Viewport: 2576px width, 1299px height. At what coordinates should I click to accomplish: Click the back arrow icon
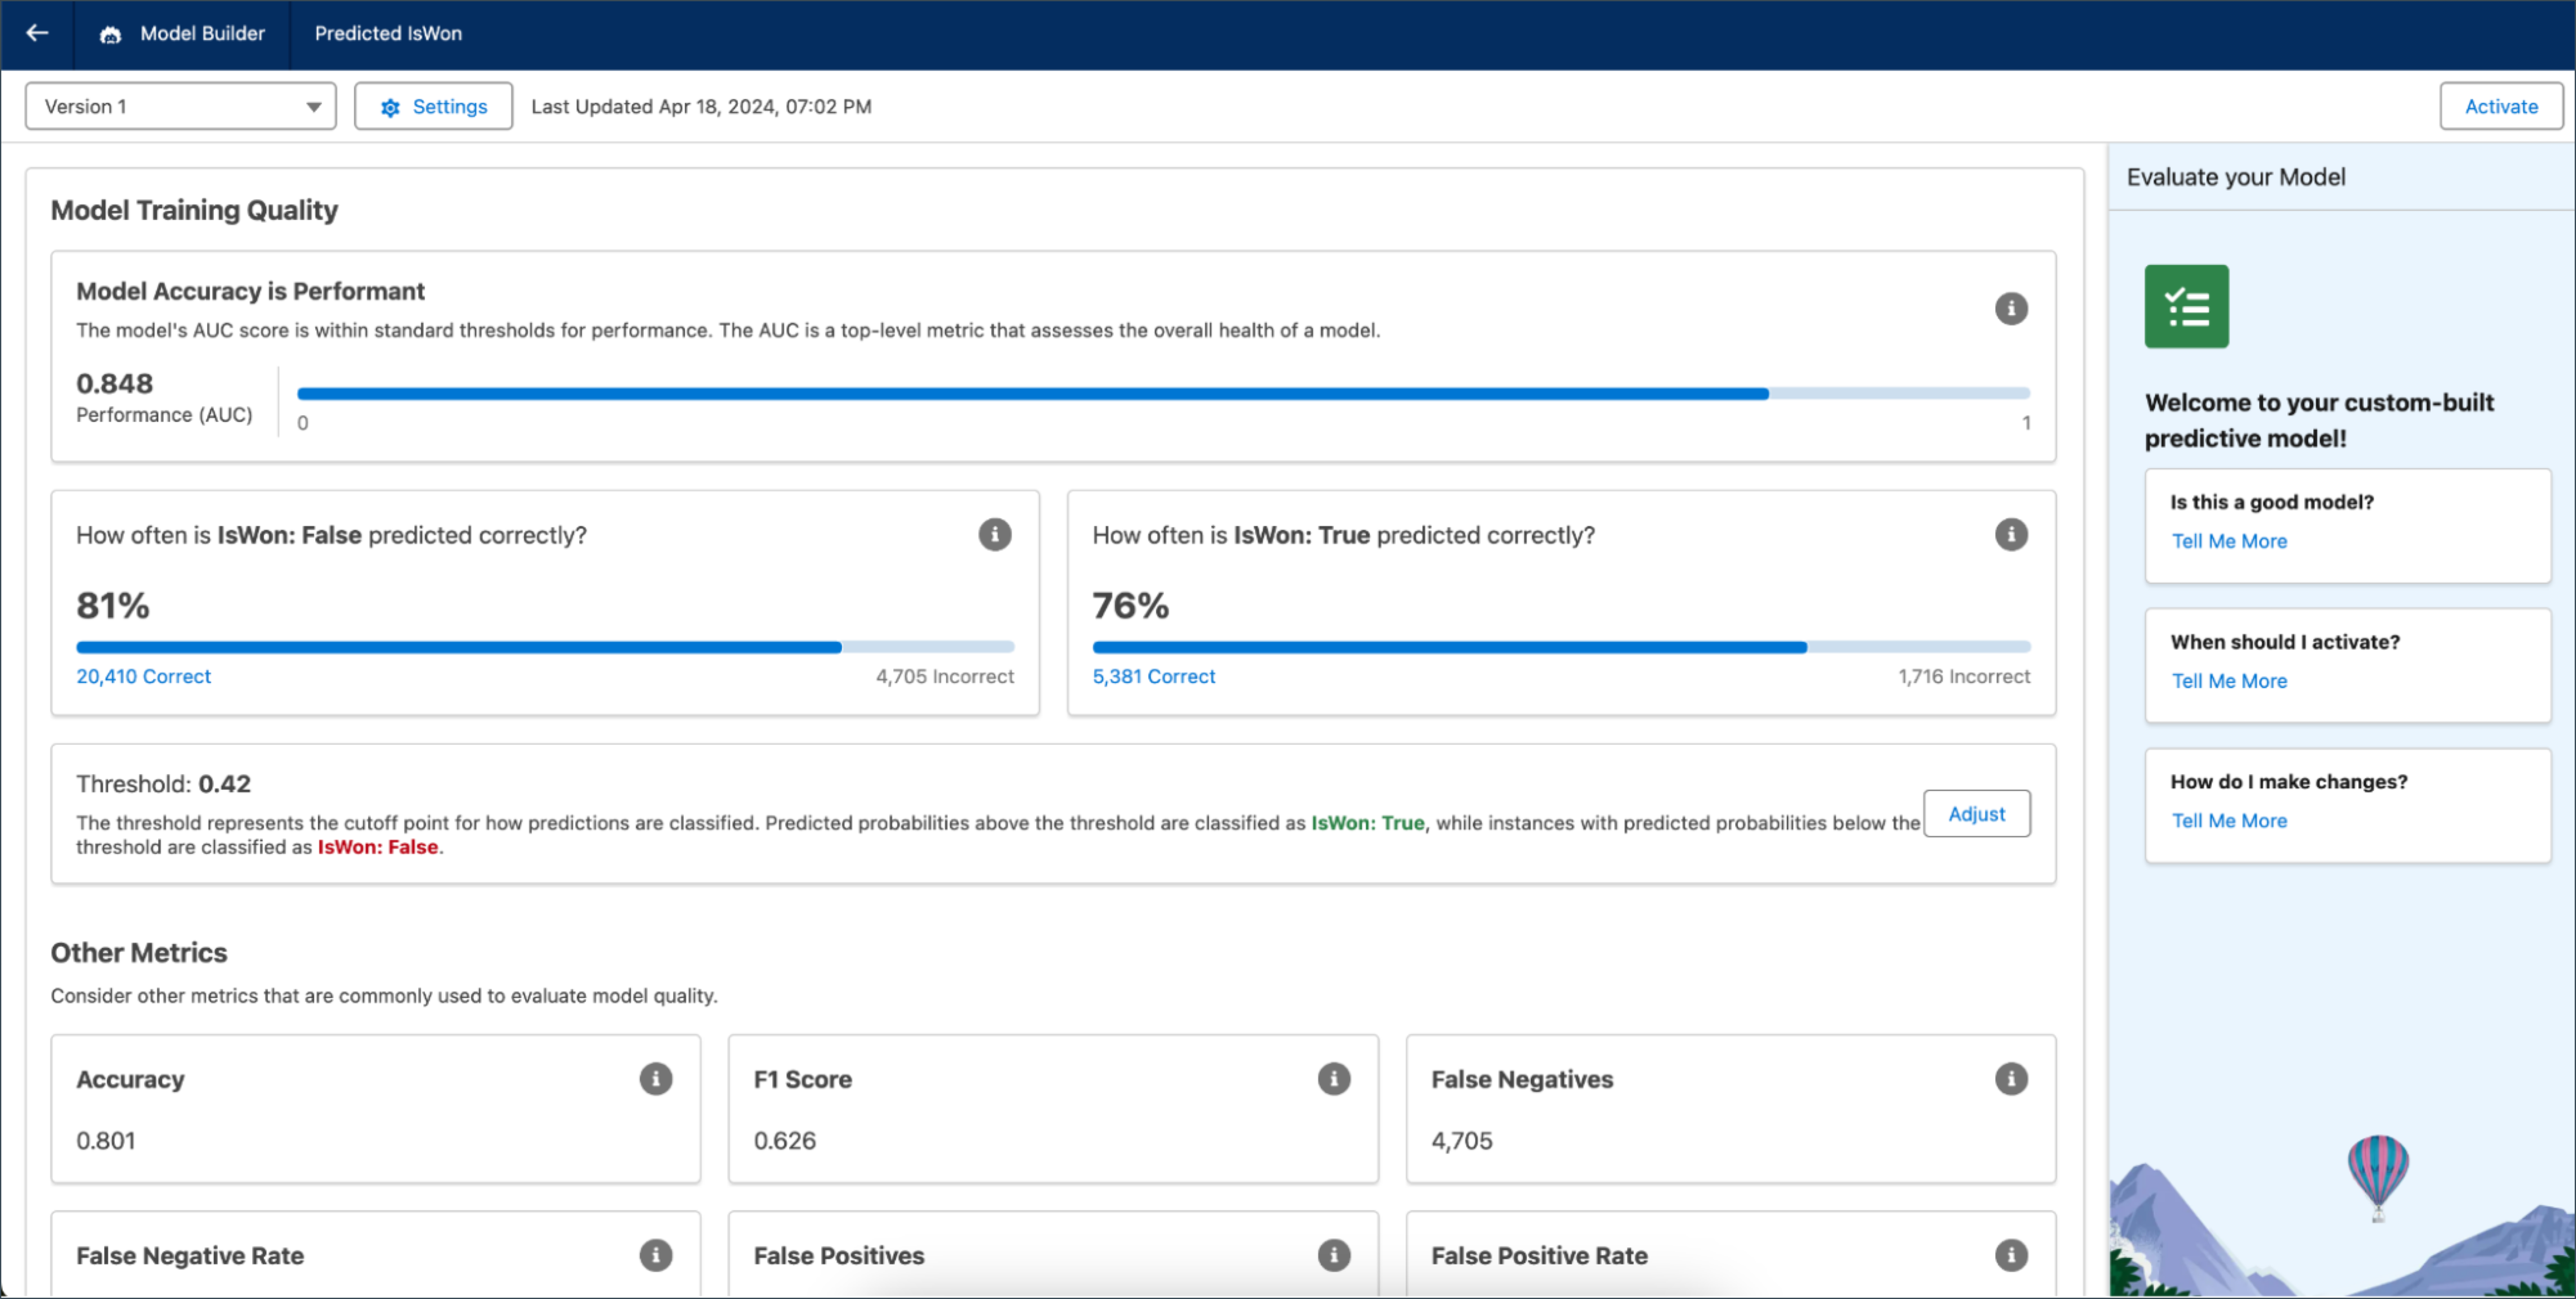click(37, 33)
